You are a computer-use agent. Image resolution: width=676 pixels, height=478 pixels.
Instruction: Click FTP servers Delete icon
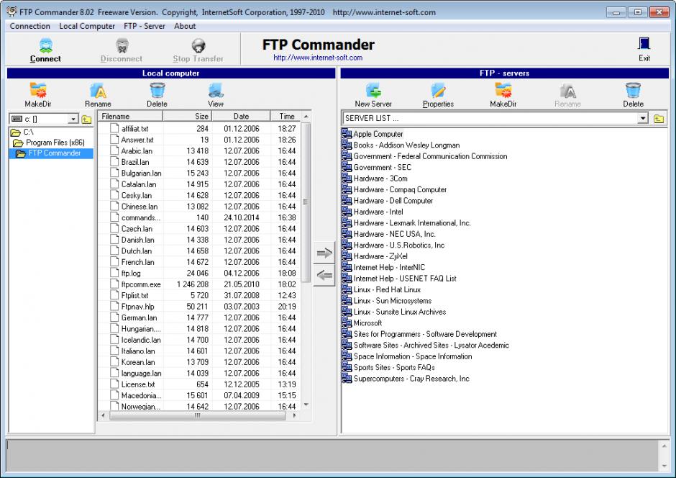[633, 91]
